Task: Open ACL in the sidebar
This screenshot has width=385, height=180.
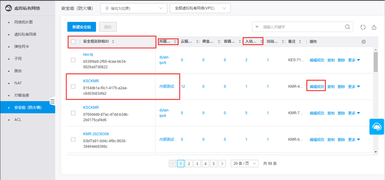Action: (x=18, y=120)
